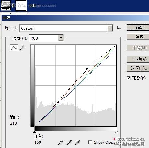Open 选项(T) options dialog
Screen dimensions: 149x148
(x=138, y=68)
